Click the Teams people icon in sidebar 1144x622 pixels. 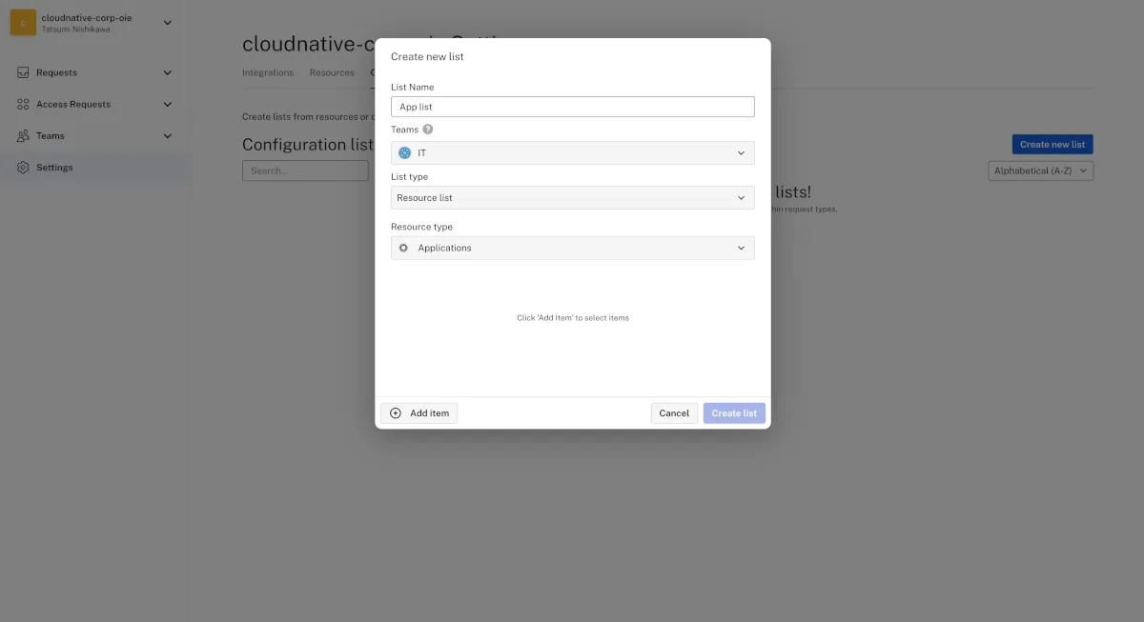coord(23,135)
